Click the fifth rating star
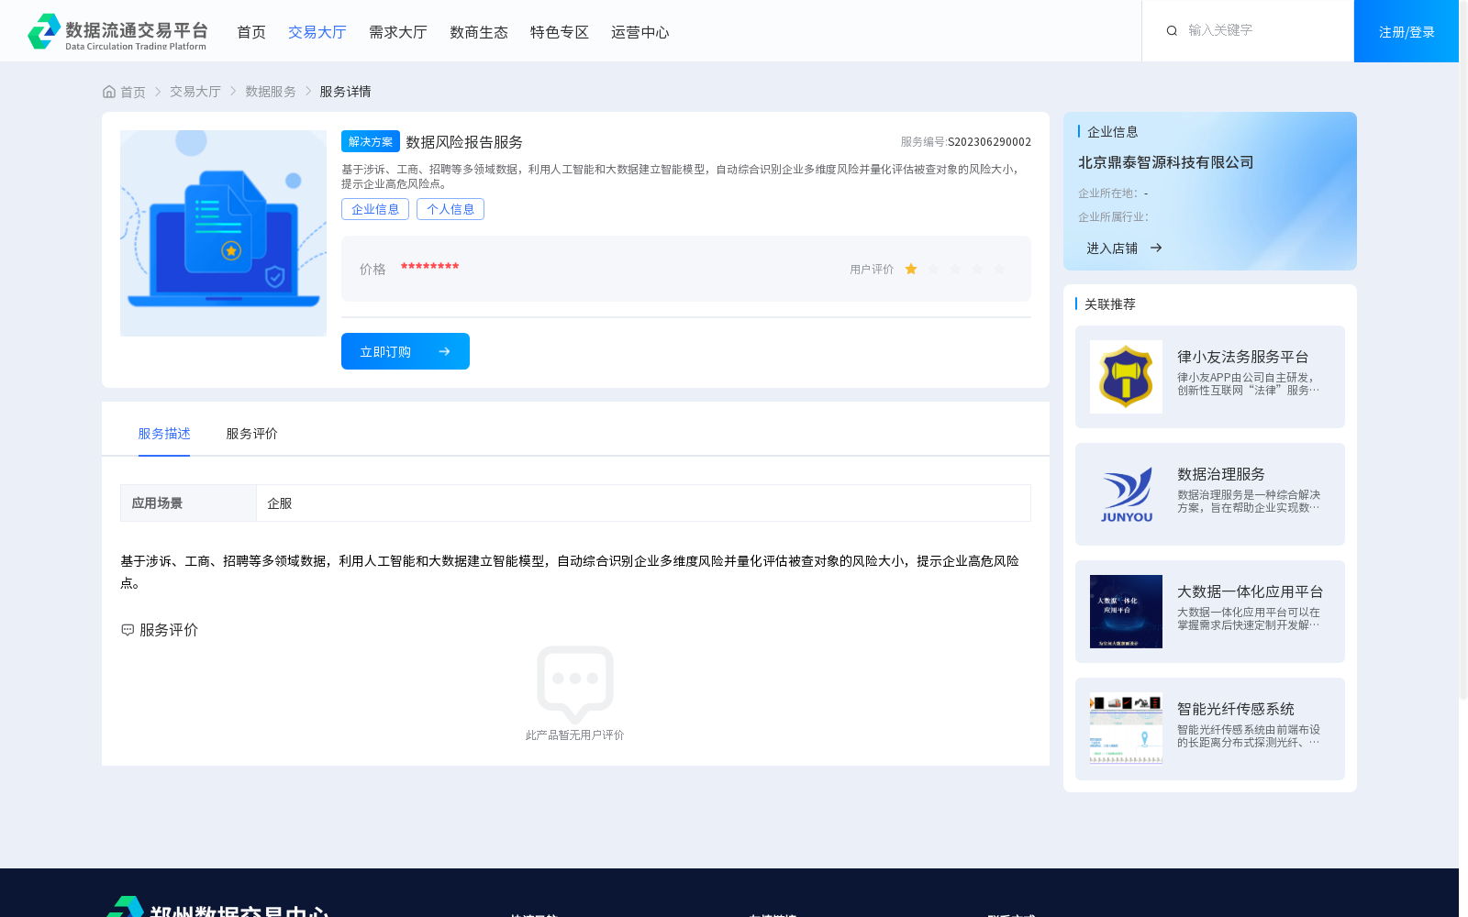Viewport: 1468px width, 917px height. click(999, 269)
